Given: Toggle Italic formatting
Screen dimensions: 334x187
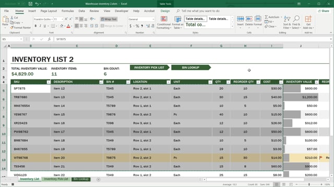Looking at the screenshot, I should (40, 26).
